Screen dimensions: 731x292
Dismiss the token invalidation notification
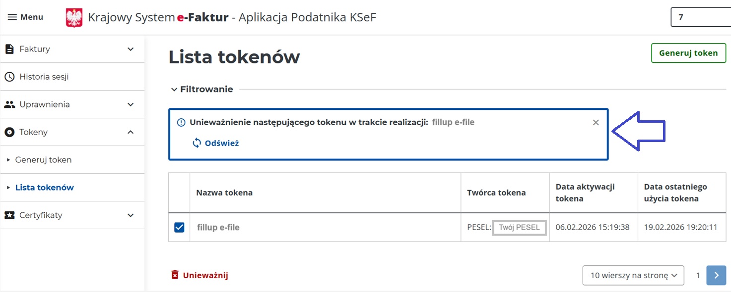pos(596,122)
